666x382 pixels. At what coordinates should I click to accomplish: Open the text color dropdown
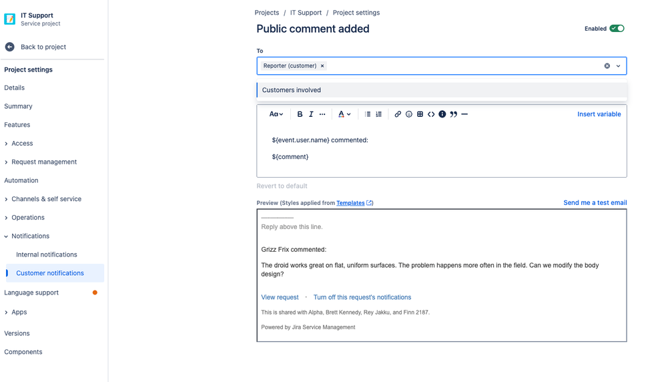[x=344, y=114]
